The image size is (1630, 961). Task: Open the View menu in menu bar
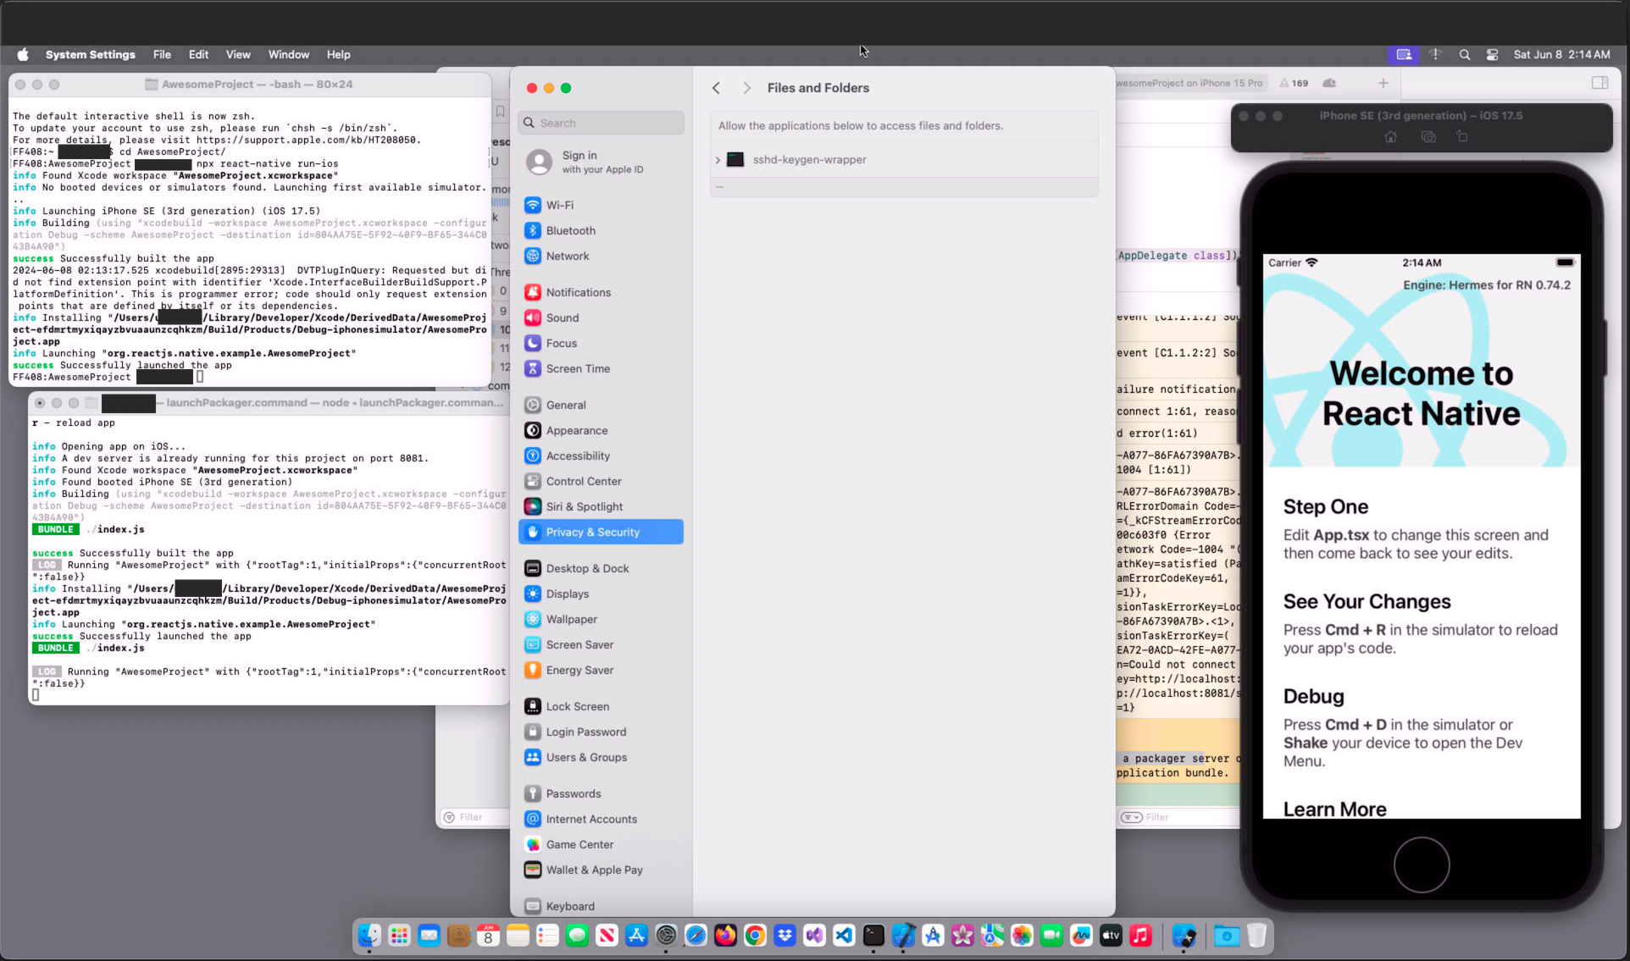click(237, 54)
